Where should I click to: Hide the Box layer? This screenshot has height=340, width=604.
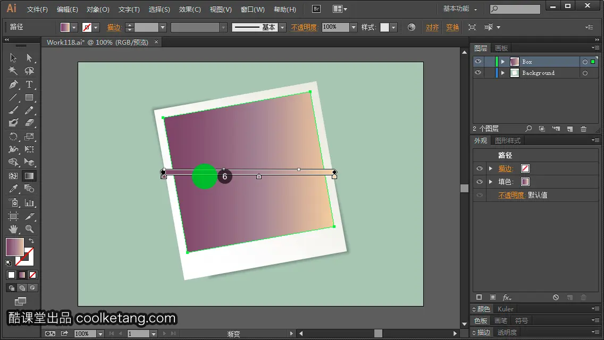[x=478, y=62]
